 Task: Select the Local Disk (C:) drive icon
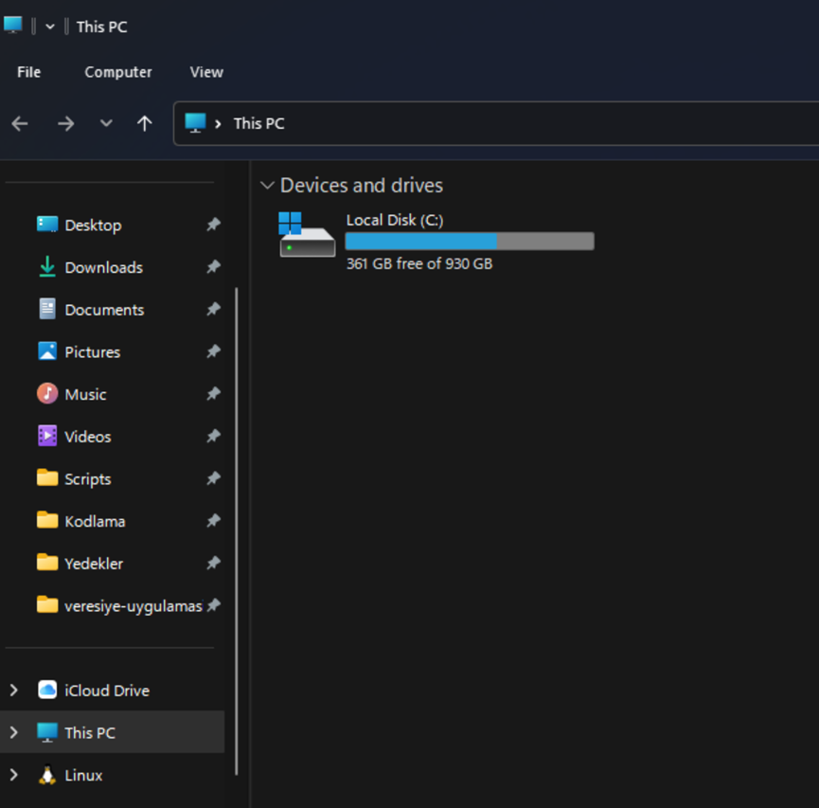click(307, 234)
